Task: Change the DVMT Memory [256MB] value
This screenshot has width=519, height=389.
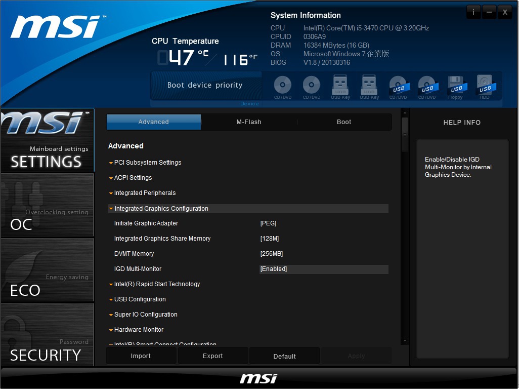Action: (x=272, y=254)
